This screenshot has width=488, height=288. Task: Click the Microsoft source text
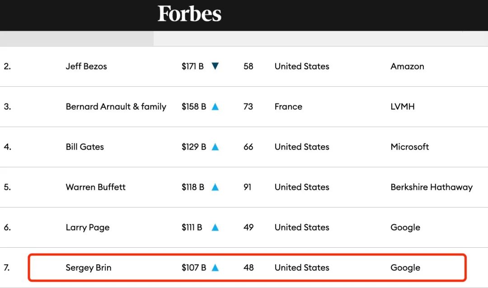pos(410,147)
